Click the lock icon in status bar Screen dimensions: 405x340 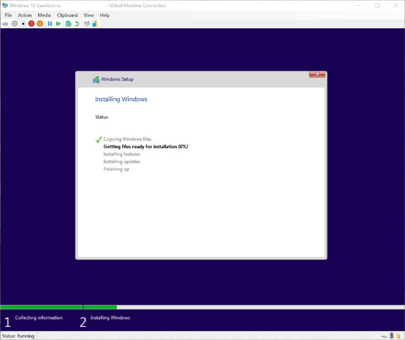tap(398, 335)
